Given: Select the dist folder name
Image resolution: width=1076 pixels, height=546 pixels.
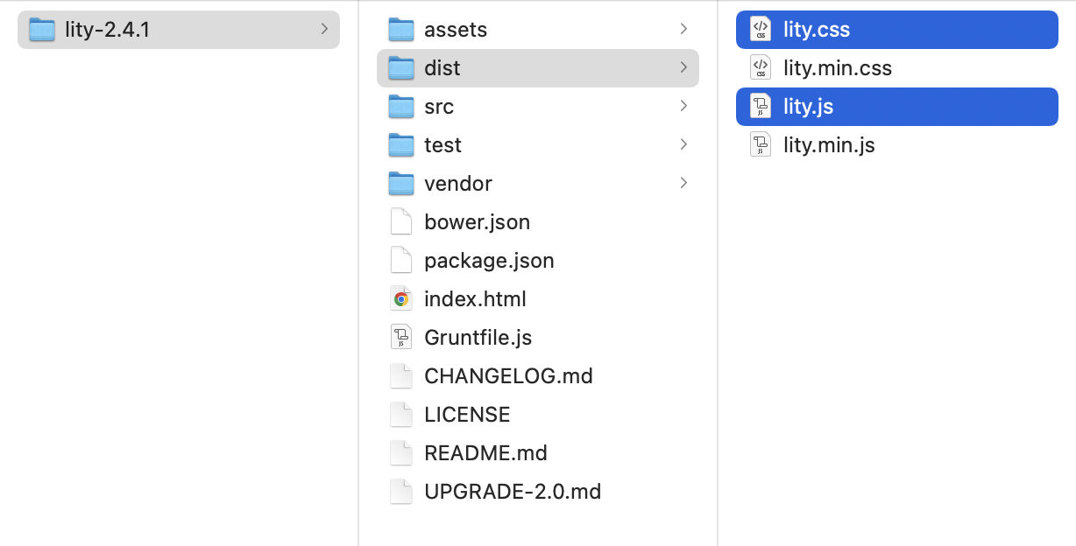Looking at the screenshot, I should pos(442,68).
